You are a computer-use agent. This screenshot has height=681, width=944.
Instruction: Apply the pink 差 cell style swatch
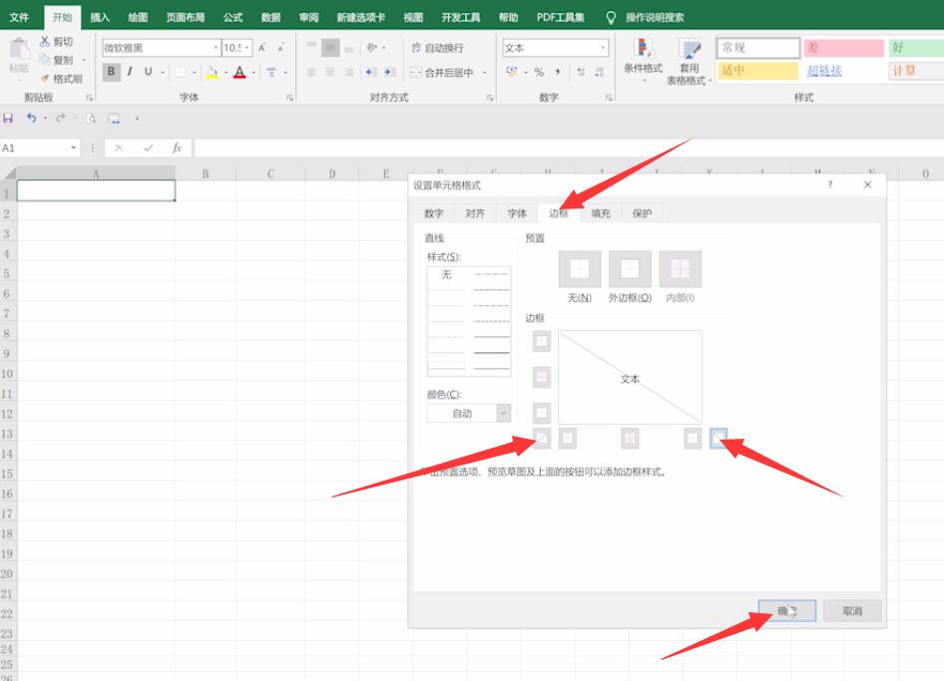tap(843, 48)
